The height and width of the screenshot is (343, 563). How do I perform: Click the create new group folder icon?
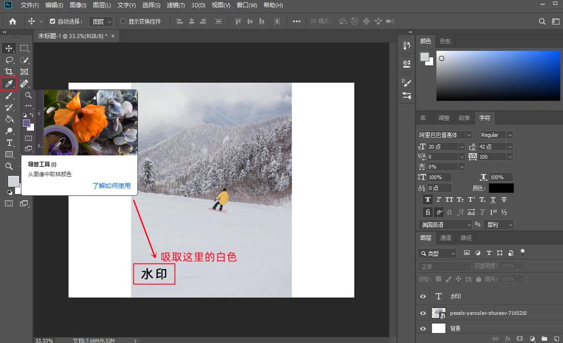click(544, 338)
